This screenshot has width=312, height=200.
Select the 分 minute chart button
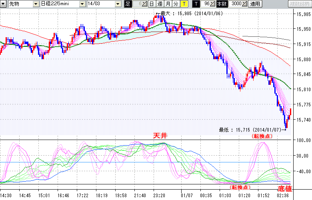pos(176,4)
